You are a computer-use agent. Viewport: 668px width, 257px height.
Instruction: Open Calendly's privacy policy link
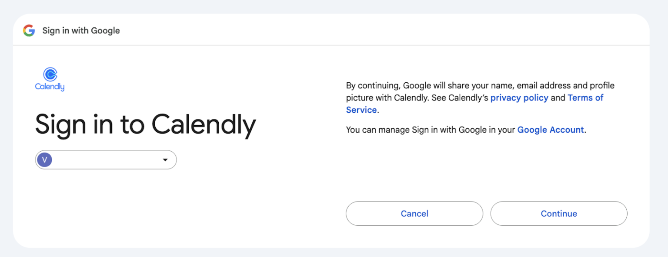[x=519, y=98]
